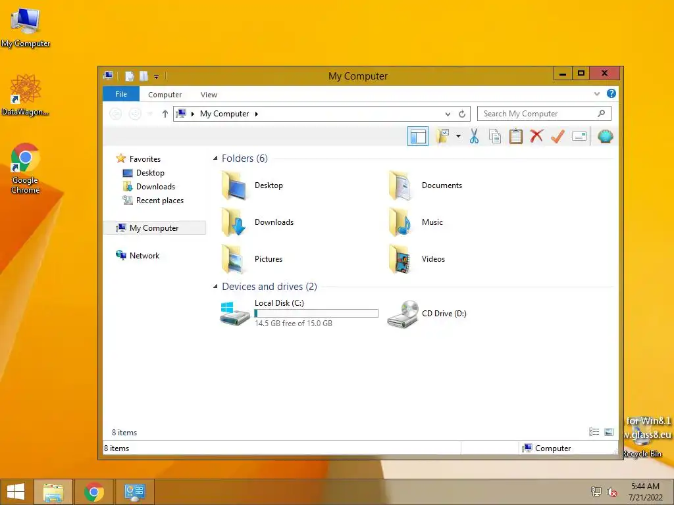Select the Downloads folder in Folders group
Screen dimensions: 674x505
click(x=257, y=222)
